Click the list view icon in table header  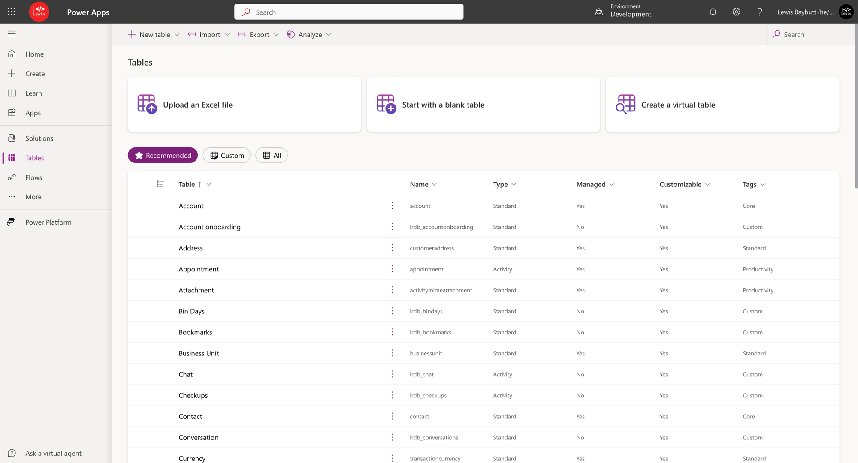pyautogui.click(x=160, y=184)
